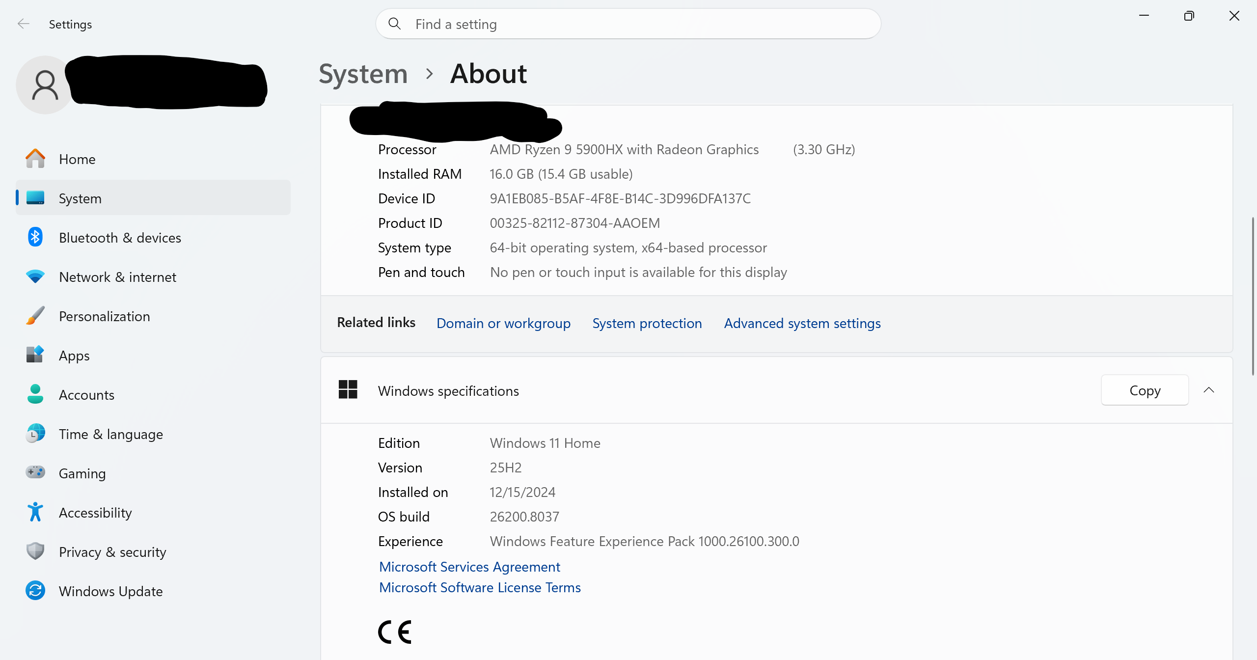Screen dimensions: 1257x660
Task: Click the Gaming controller icon
Action: [x=35, y=472]
